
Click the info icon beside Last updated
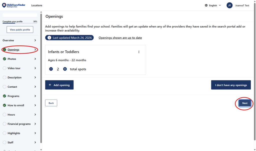(x=49, y=38)
